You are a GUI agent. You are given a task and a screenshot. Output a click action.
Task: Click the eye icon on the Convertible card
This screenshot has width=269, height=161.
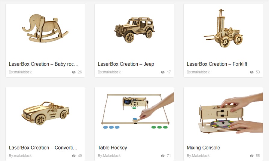tap(74, 156)
